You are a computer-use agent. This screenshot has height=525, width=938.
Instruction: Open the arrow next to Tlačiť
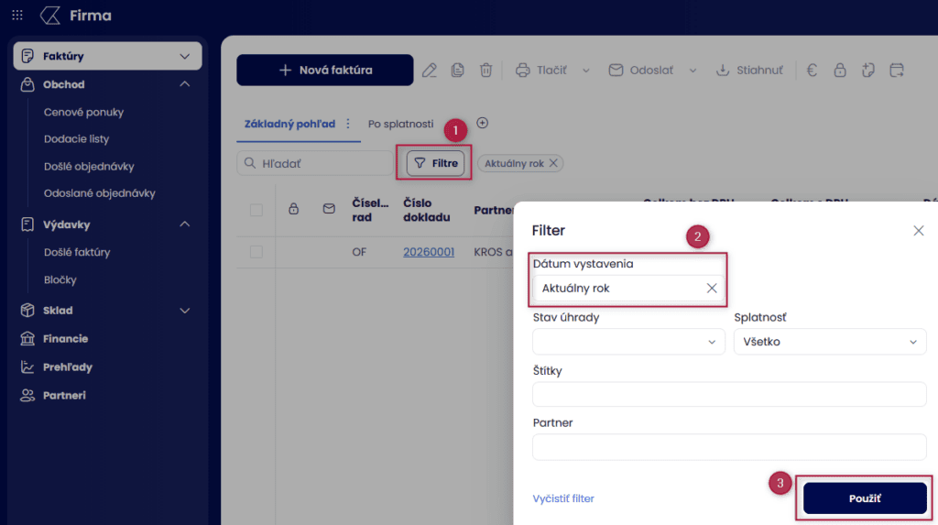click(x=586, y=71)
